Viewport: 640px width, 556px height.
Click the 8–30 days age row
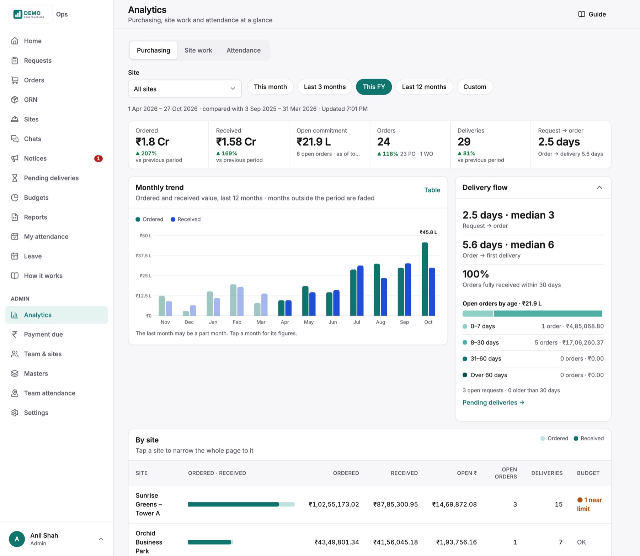point(533,342)
